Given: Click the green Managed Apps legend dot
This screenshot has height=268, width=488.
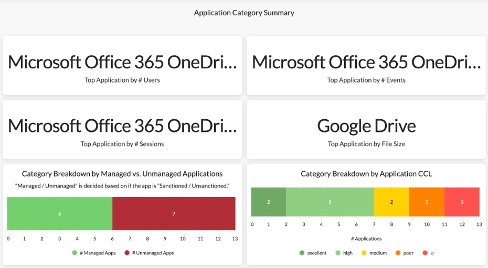Looking at the screenshot, I should click(x=75, y=253).
